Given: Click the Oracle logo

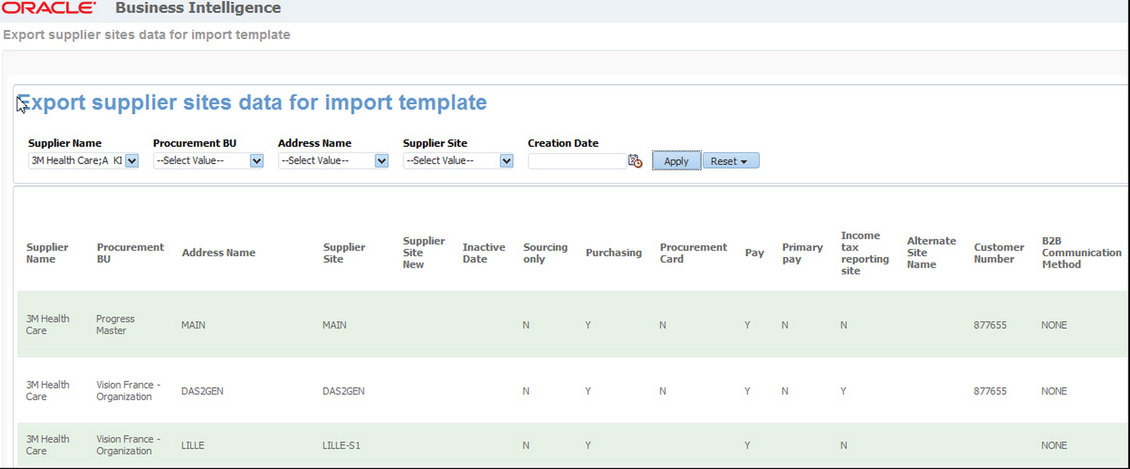Looking at the screenshot, I should [x=49, y=9].
